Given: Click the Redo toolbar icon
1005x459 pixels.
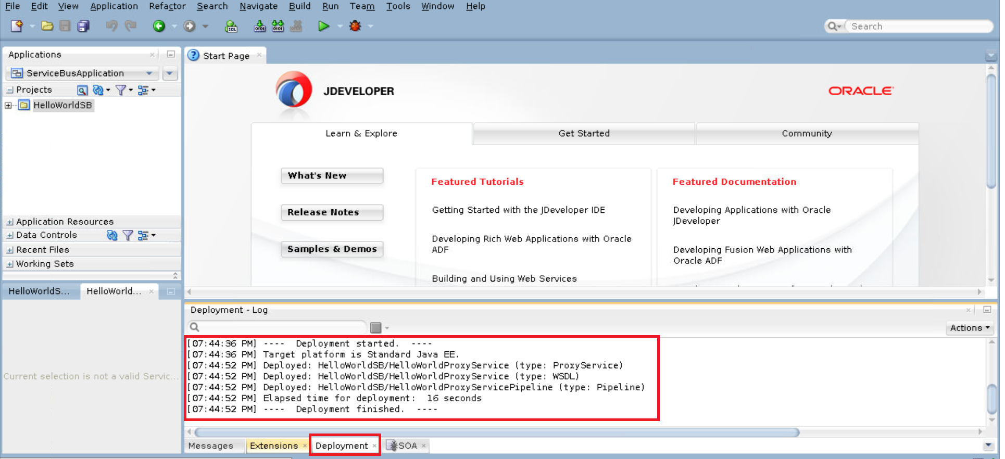Looking at the screenshot, I should click(x=130, y=26).
